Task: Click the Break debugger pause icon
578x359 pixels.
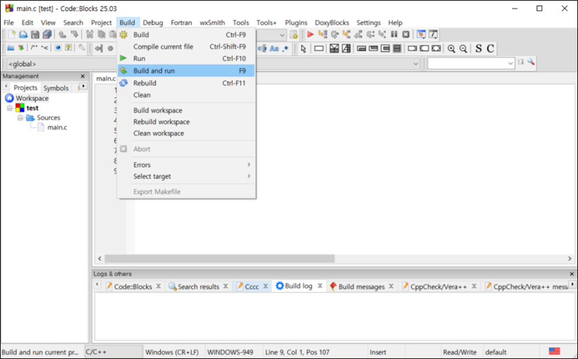Action: pos(394,35)
